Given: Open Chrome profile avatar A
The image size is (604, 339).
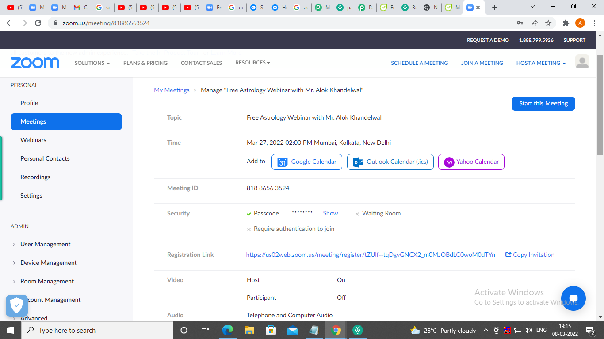Looking at the screenshot, I should 580,23.
